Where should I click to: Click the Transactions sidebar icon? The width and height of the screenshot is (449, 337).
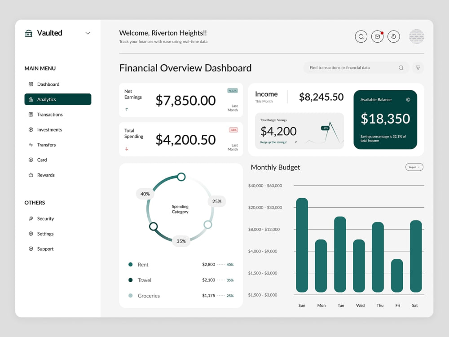31,114
